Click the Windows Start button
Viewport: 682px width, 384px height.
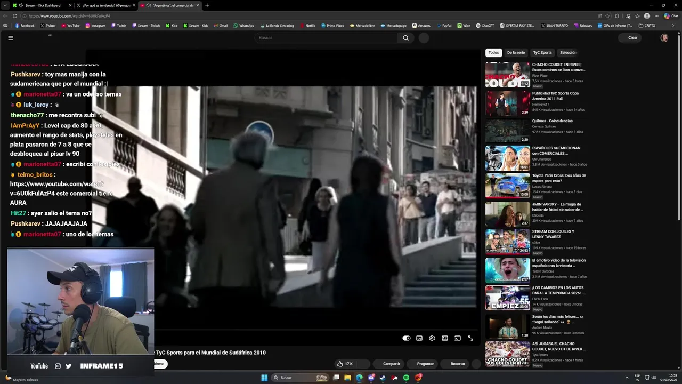tap(264, 378)
